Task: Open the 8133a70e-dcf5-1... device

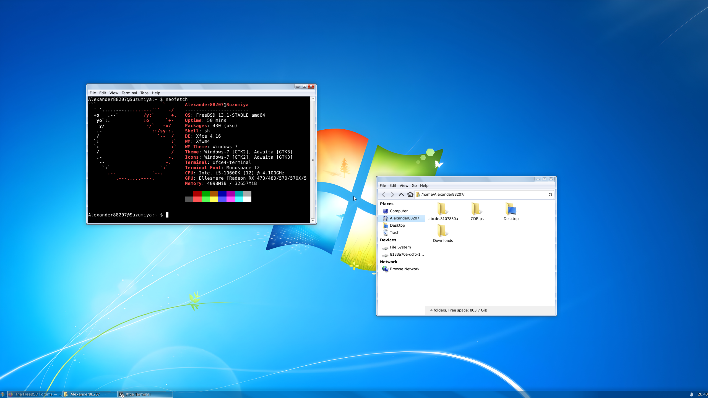Action: (x=401, y=255)
